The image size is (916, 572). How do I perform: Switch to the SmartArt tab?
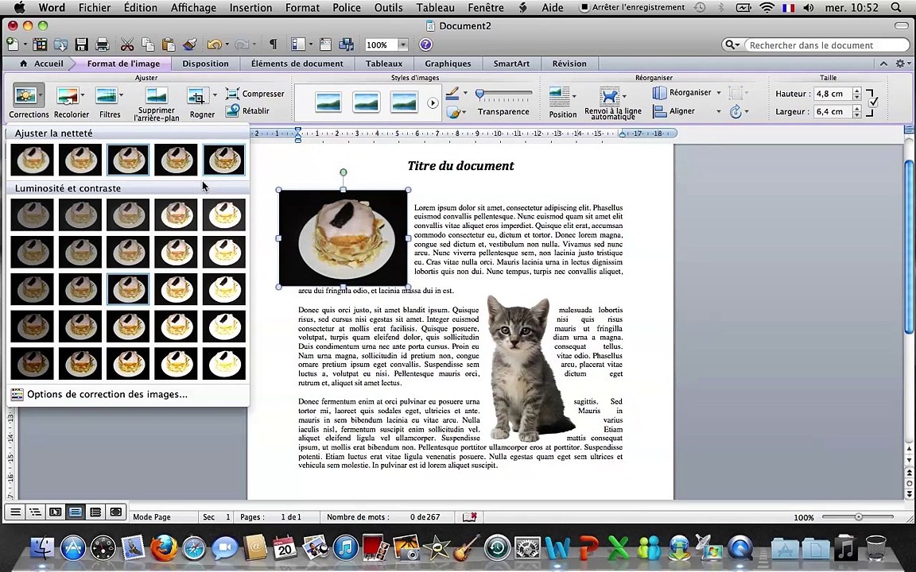point(511,64)
